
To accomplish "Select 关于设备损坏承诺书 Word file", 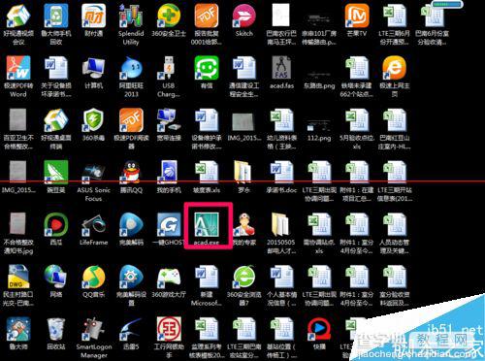I will pos(56,67).
